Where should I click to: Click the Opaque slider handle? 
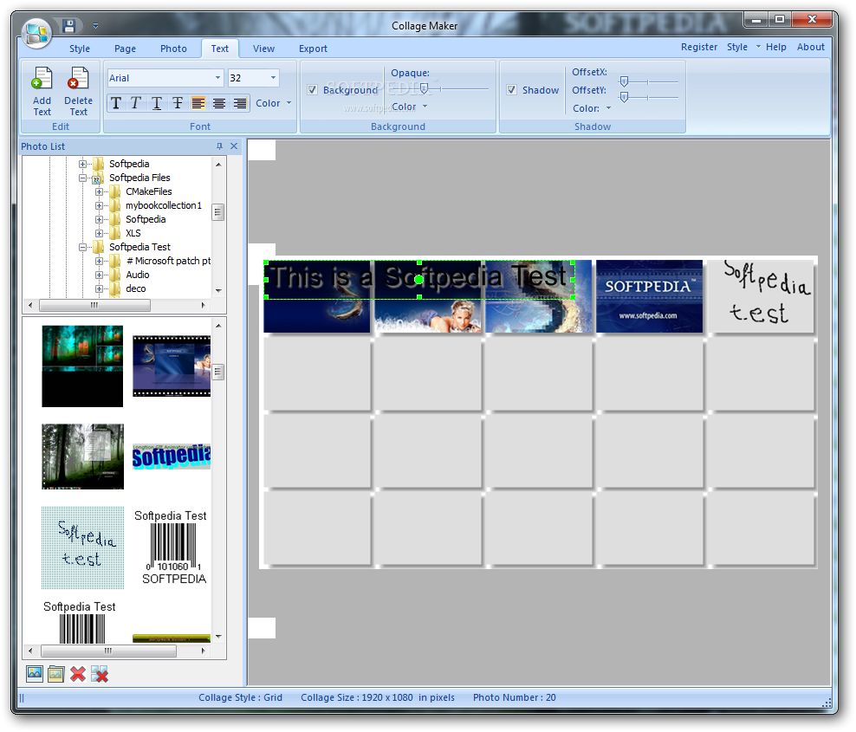(x=424, y=88)
